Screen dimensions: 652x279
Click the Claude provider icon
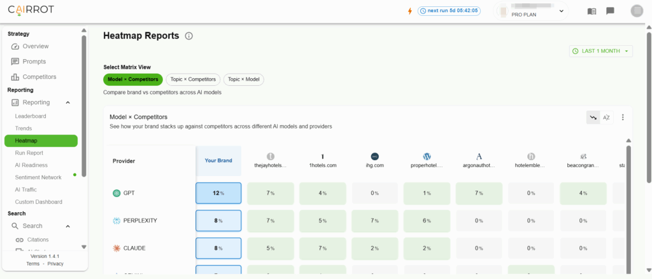(x=117, y=248)
